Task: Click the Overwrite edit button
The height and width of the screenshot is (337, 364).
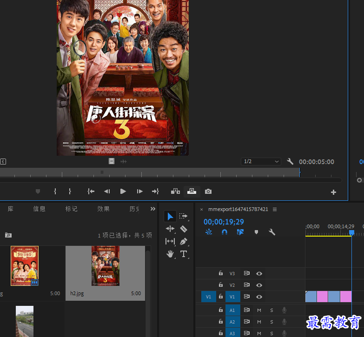Action: 192,192
